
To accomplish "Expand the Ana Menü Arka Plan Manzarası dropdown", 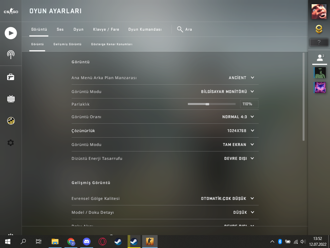I will pos(241,77).
